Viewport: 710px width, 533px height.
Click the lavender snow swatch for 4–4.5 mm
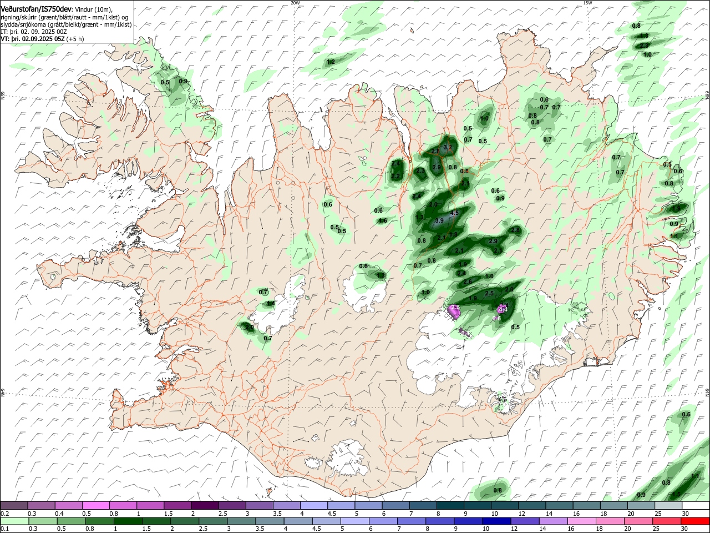[313, 506]
